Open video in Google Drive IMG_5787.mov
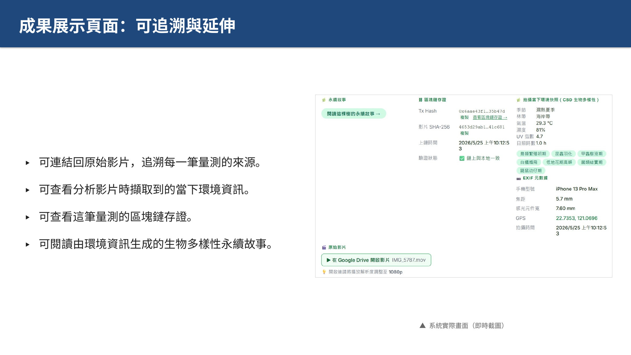 click(376, 260)
